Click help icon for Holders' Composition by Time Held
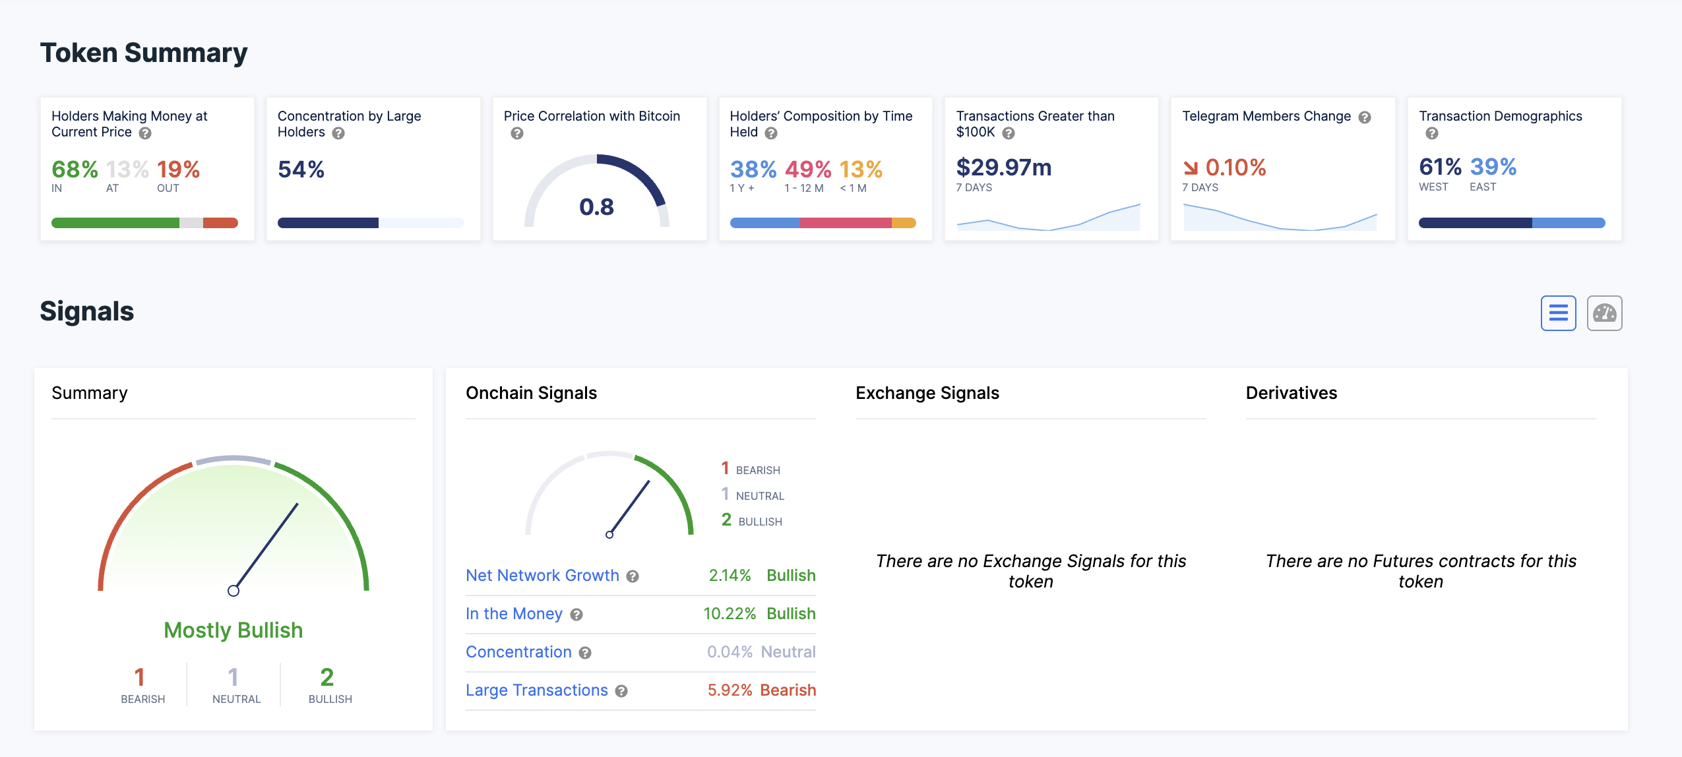This screenshot has height=757, width=1682. coord(771,133)
